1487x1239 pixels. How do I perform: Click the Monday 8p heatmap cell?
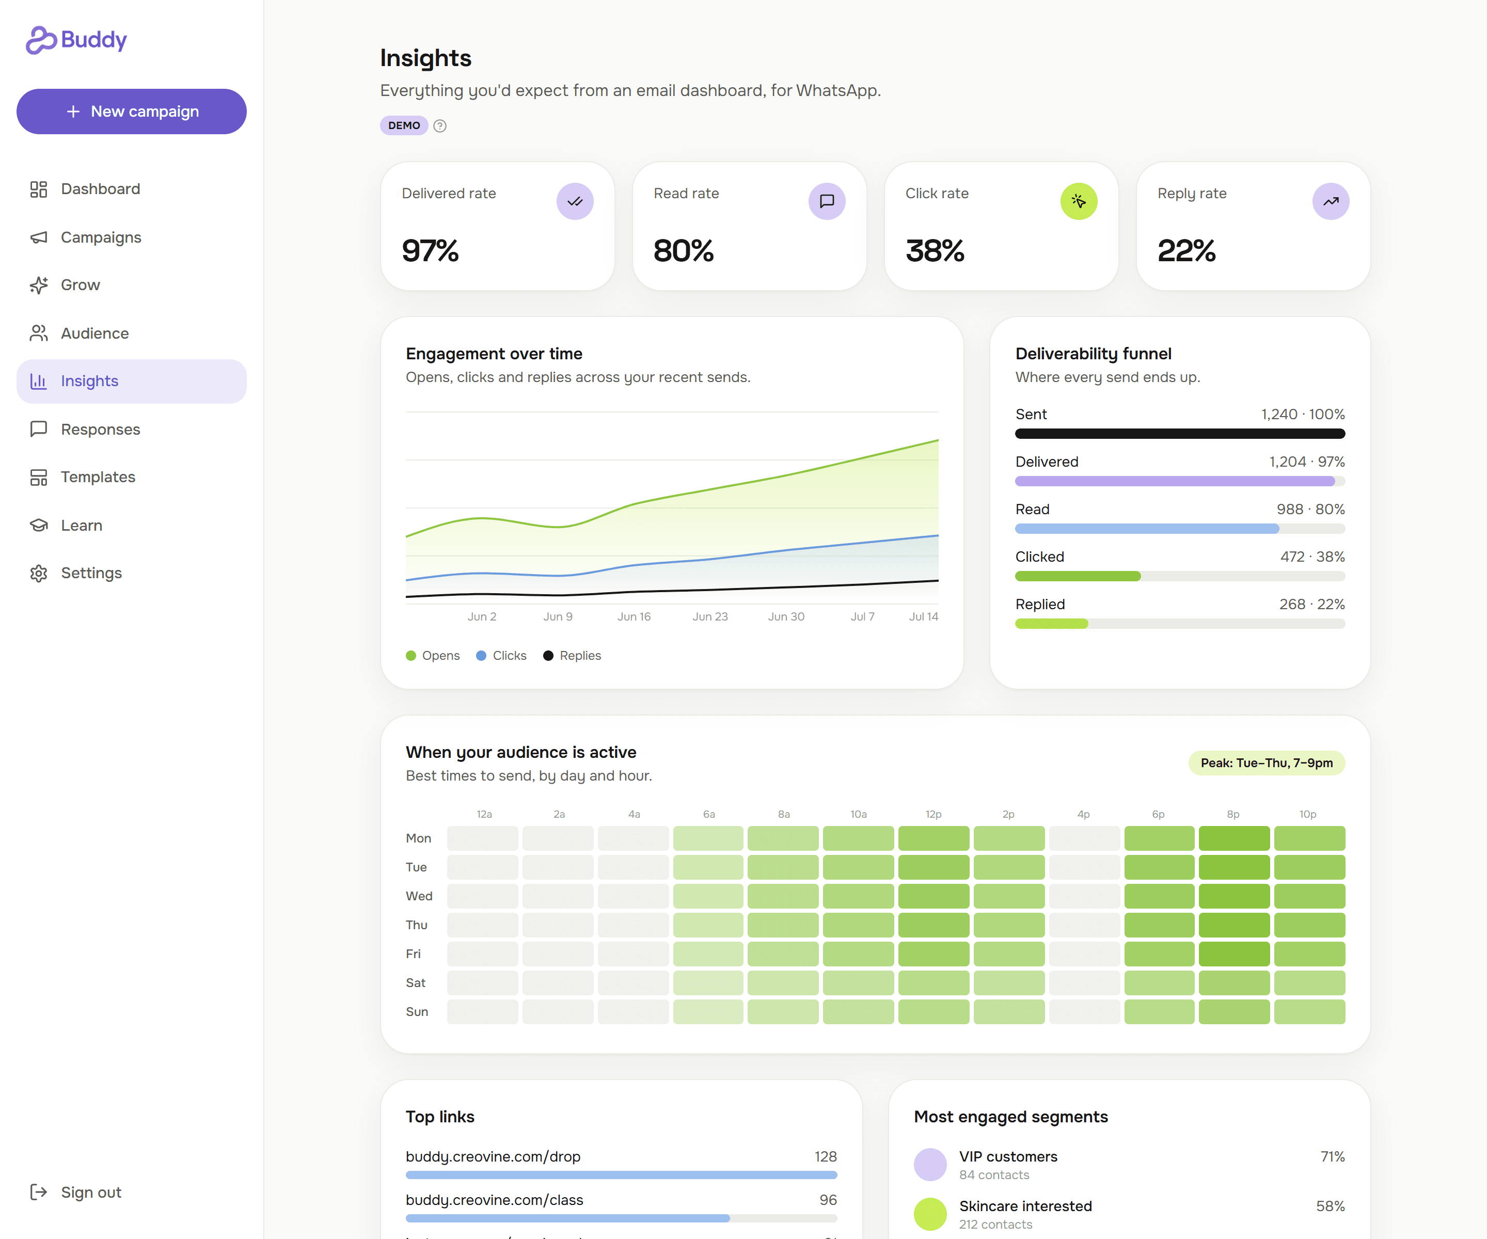coord(1234,838)
